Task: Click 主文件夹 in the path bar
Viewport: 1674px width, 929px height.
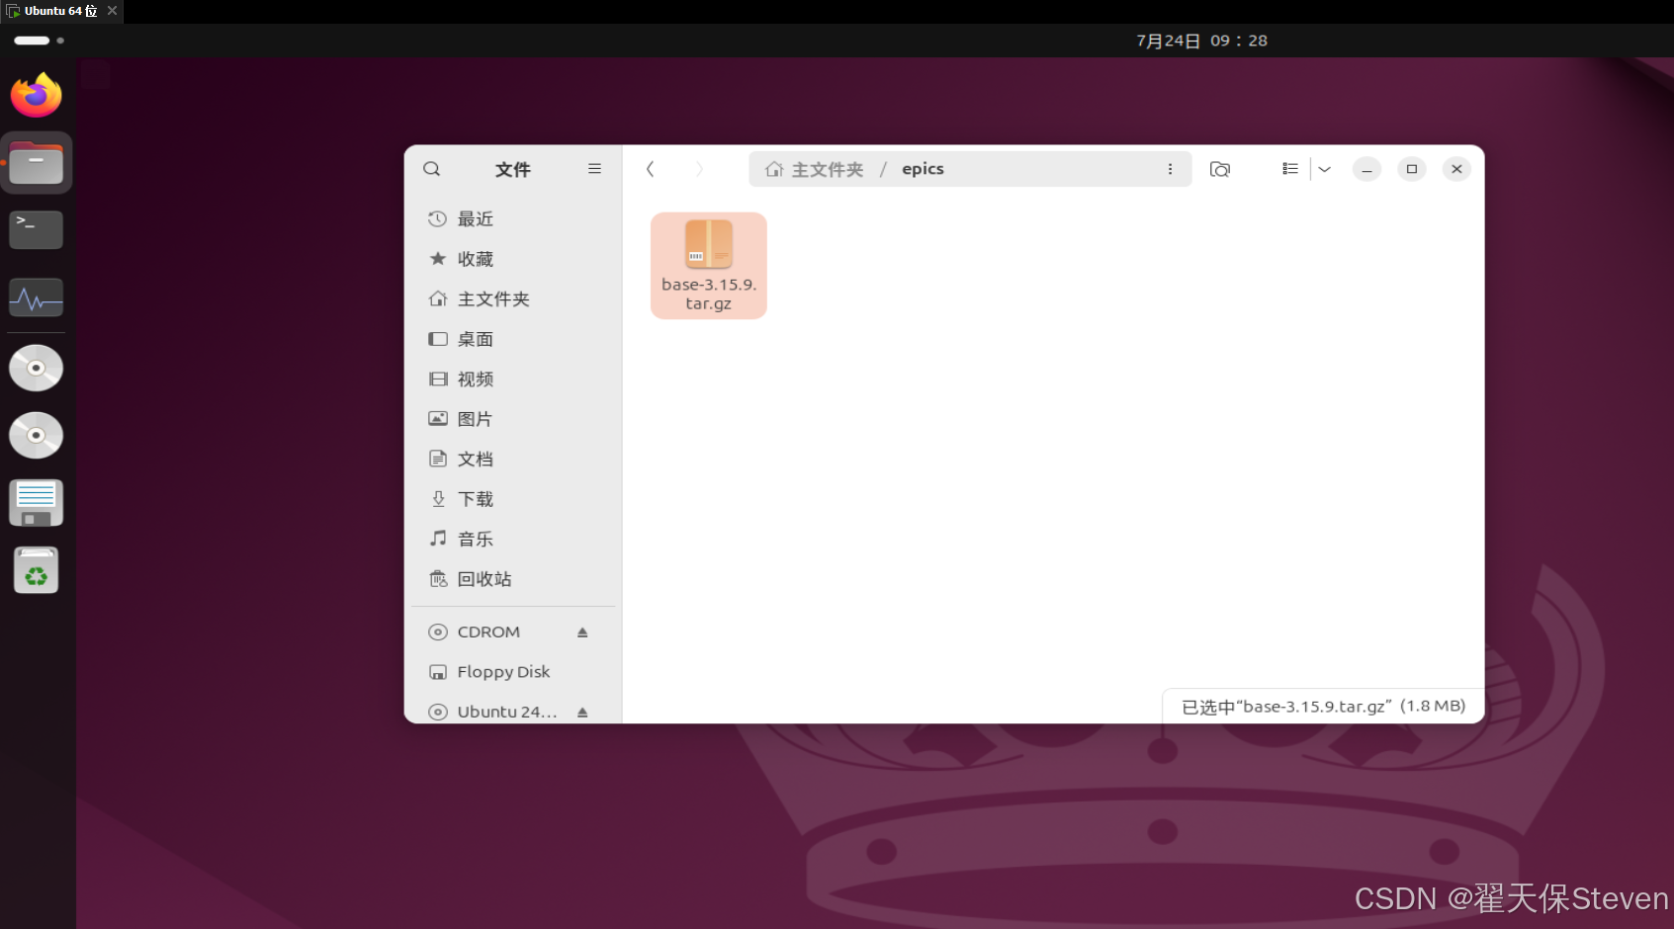Action: [x=815, y=169]
